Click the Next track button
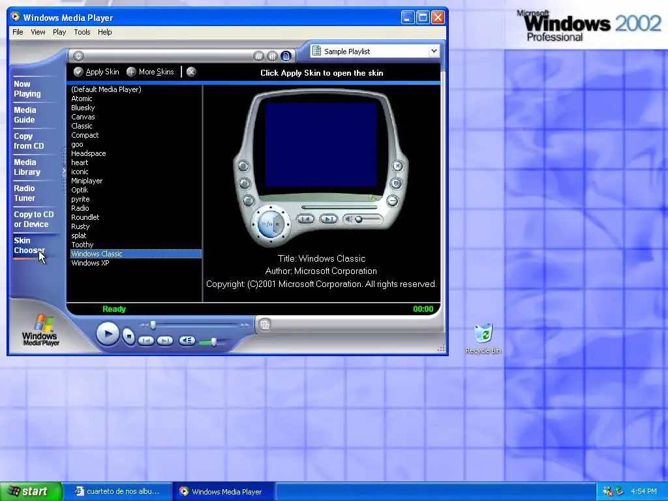 165,341
